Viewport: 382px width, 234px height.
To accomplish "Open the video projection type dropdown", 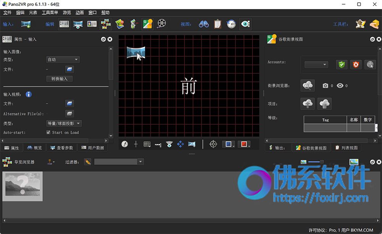I will 64,123.
